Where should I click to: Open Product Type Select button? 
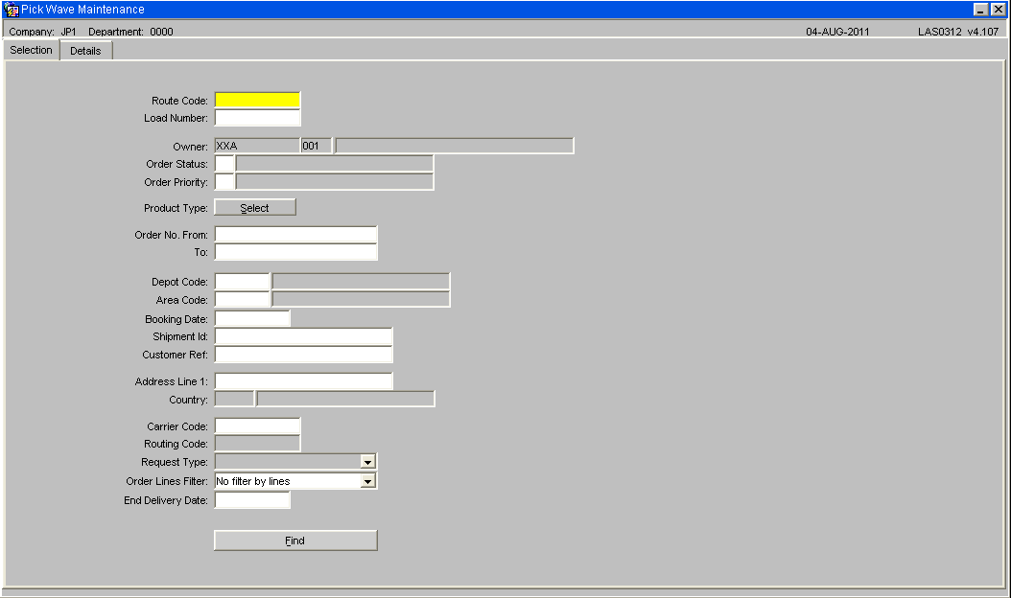tap(255, 208)
